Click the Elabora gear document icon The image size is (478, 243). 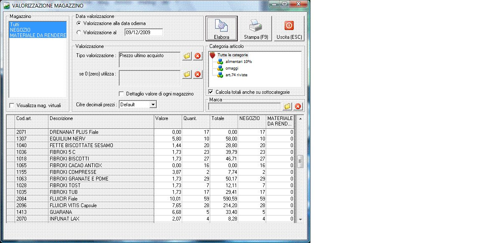(x=221, y=25)
